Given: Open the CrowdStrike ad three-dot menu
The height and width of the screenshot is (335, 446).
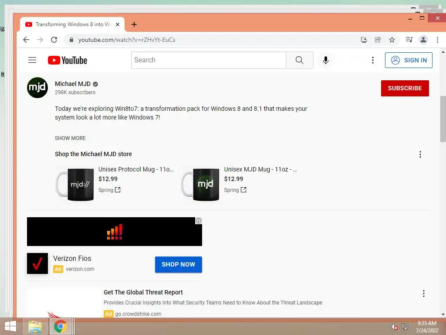Looking at the screenshot, I should [x=423, y=294].
